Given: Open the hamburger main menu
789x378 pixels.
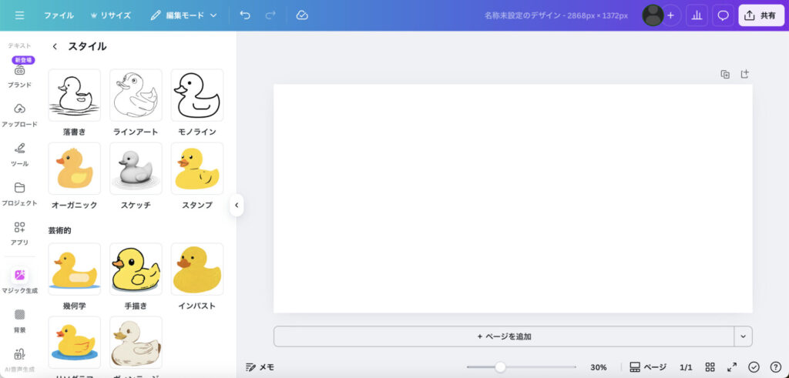Looking at the screenshot, I should tap(19, 15).
